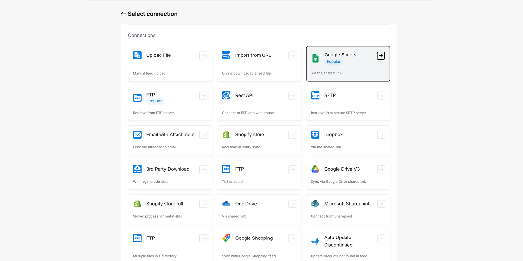Click the arrow button on the Google Shopping card
Screen dimensions: 523x261
point(292,238)
